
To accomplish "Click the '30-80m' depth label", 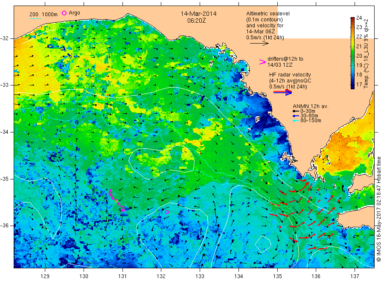I will pyautogui.click(x=309, y=116).
